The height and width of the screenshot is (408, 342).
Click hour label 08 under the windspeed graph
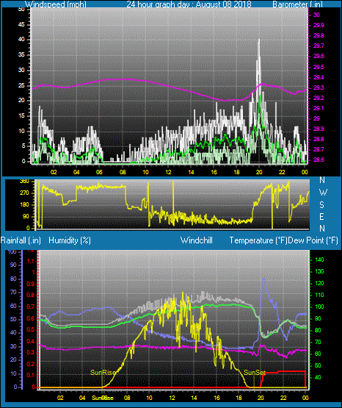pos(123,172)
